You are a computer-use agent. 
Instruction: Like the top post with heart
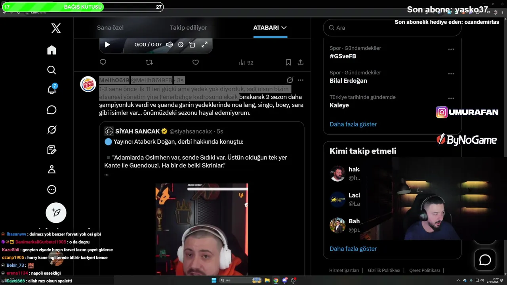pos(196,62)
